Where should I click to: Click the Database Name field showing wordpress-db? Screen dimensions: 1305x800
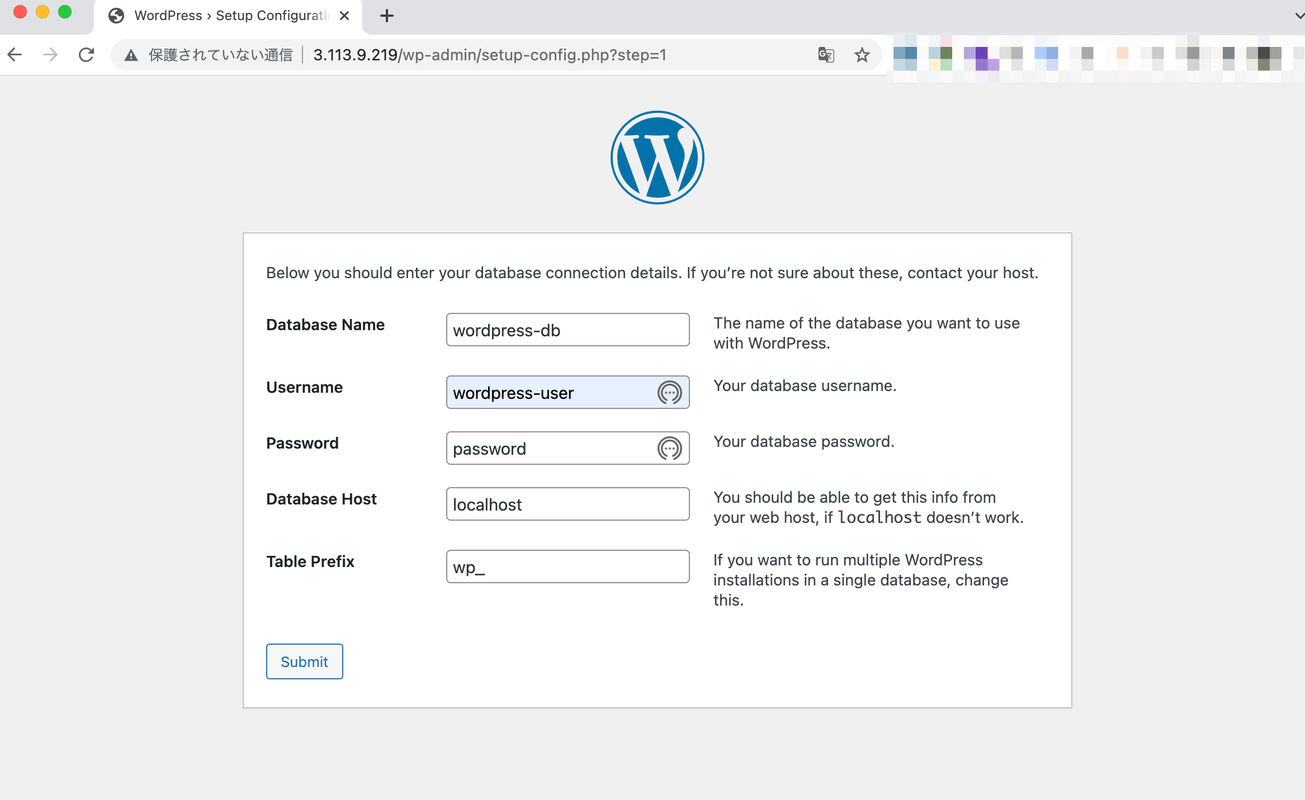coord(567,330)
